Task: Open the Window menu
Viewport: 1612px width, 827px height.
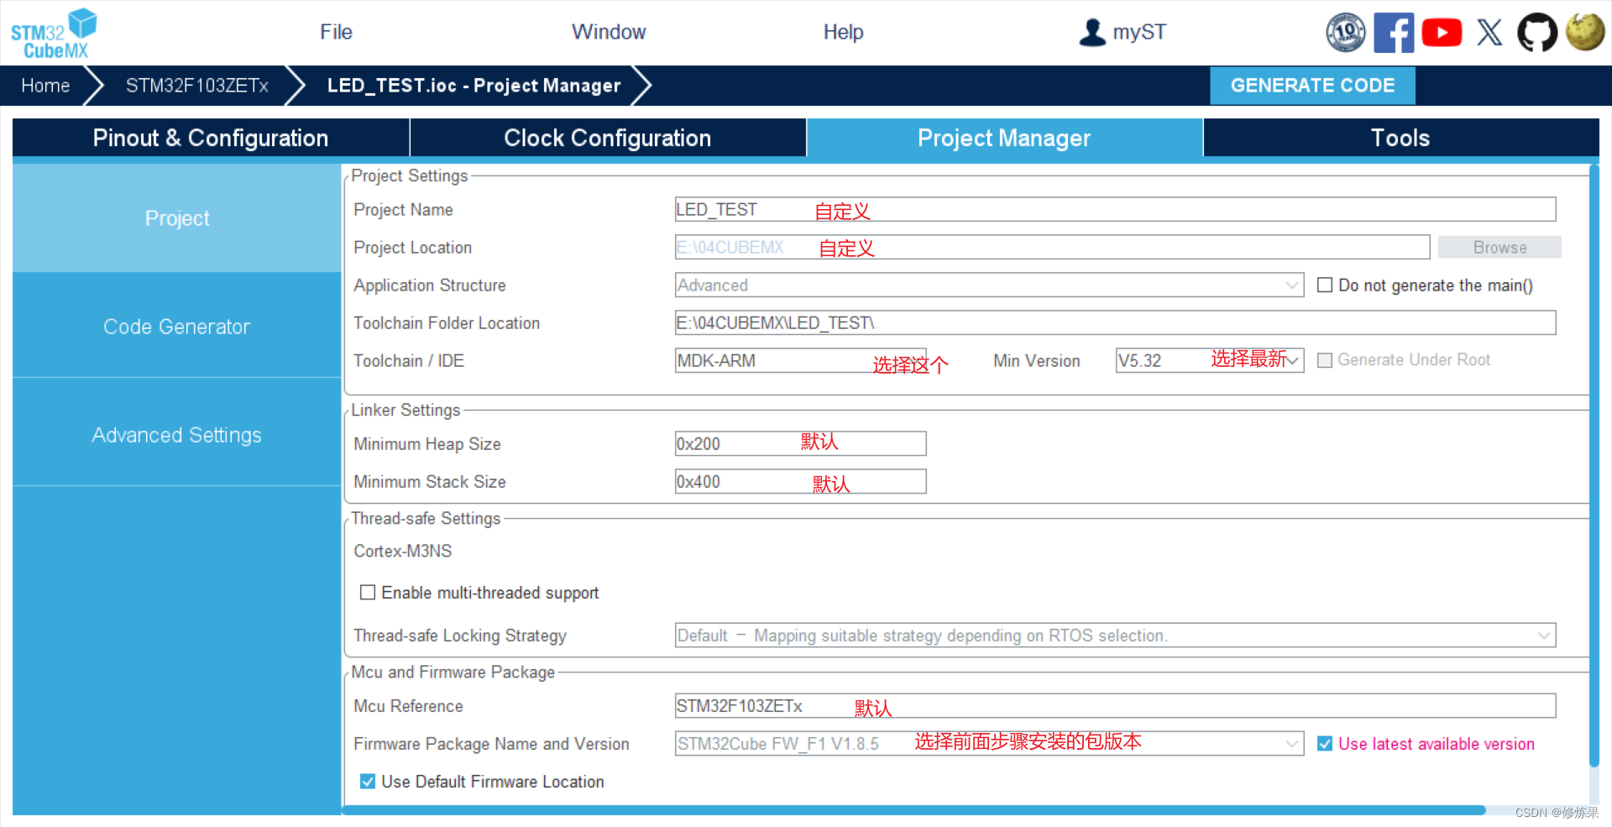Action: (609, 32)
